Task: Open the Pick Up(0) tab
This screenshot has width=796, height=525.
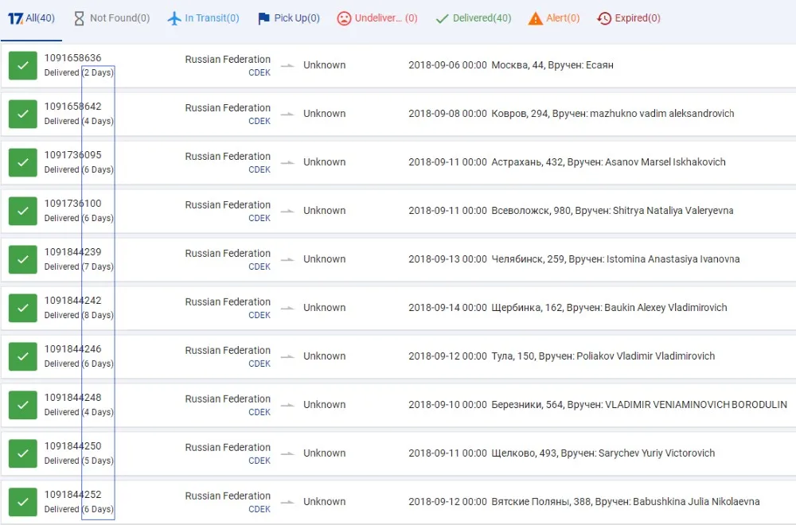Action: click(289, 18)
